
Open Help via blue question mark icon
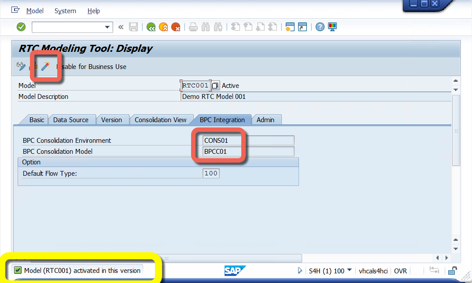[320, 27]
